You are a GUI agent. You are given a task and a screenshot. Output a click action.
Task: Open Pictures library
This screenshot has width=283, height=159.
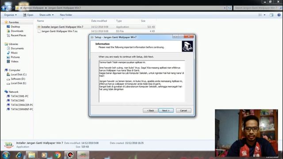point(15,57)
